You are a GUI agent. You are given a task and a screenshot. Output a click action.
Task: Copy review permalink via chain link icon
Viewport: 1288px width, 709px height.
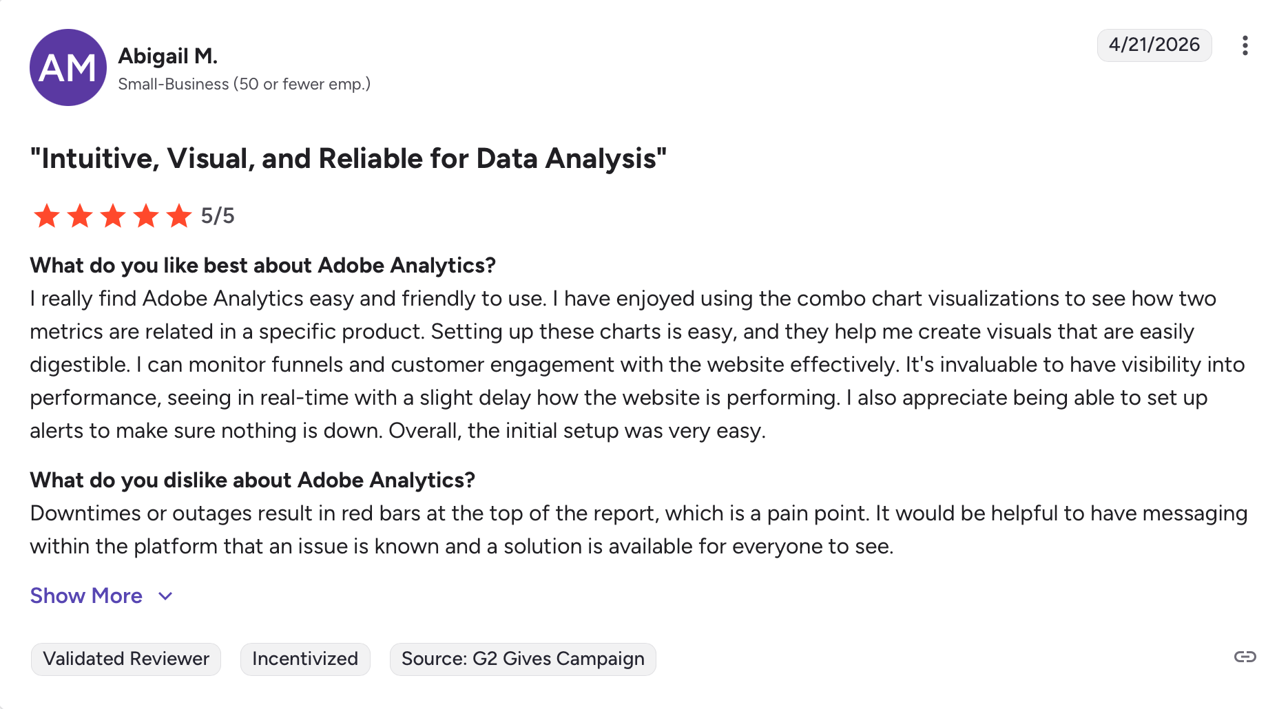[x=1245, y=657]
